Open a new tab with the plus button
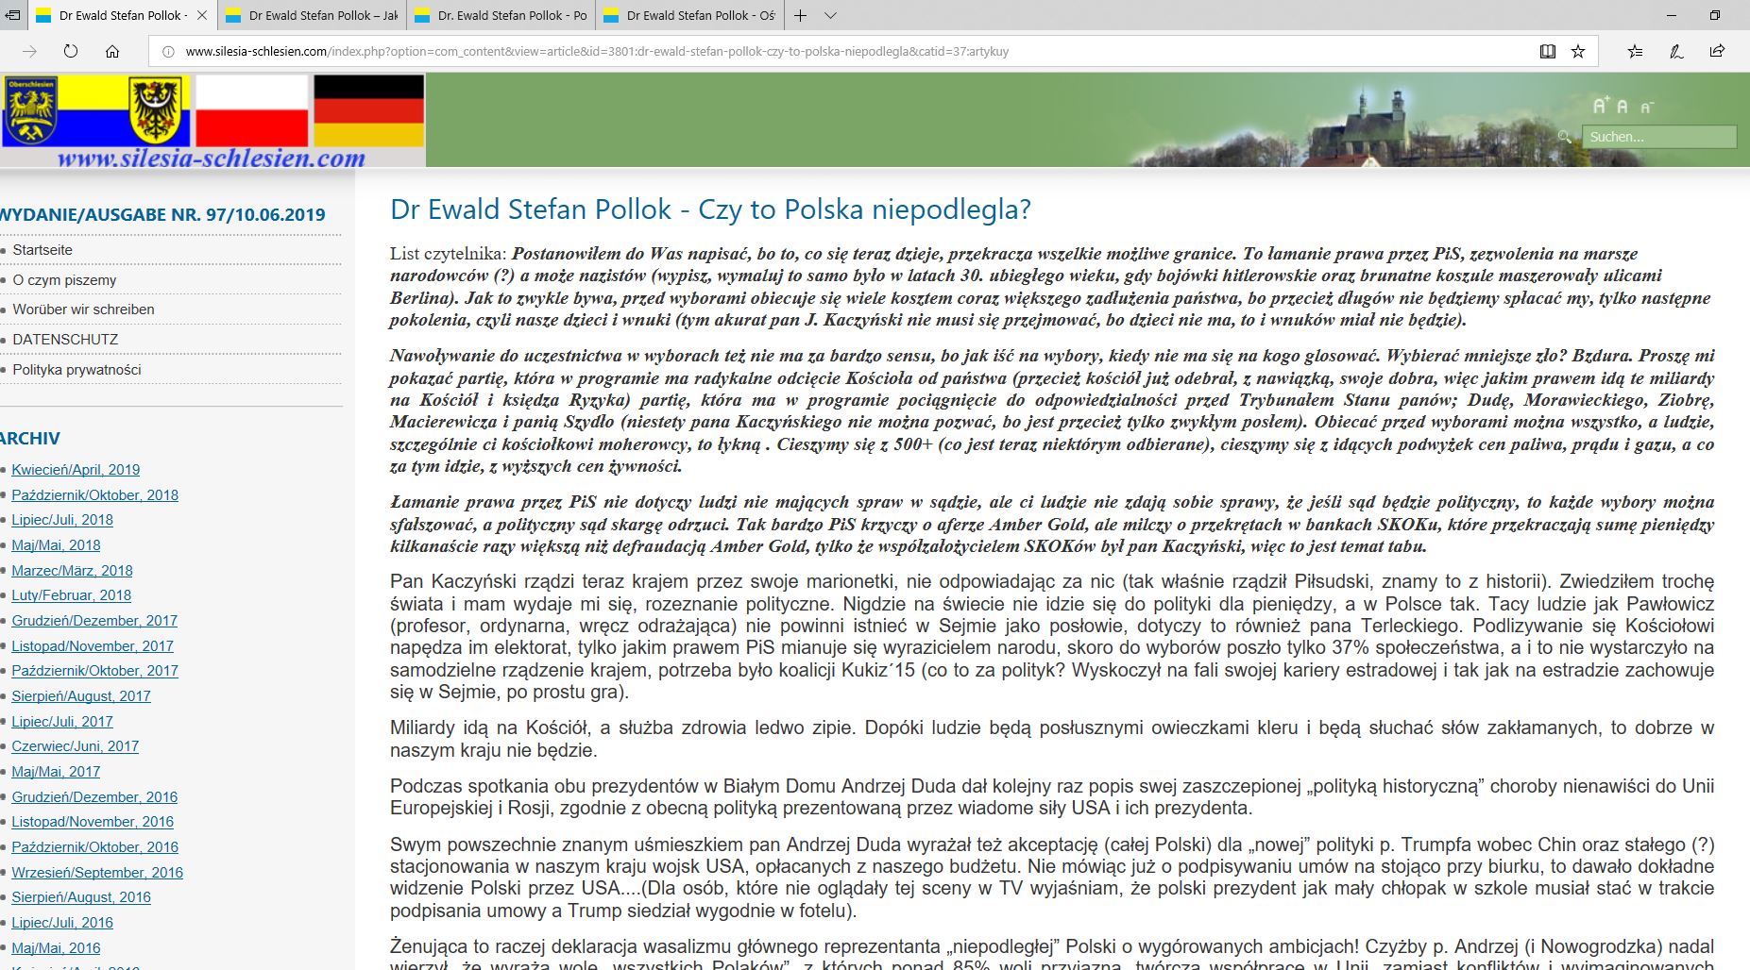 [800, 15]
